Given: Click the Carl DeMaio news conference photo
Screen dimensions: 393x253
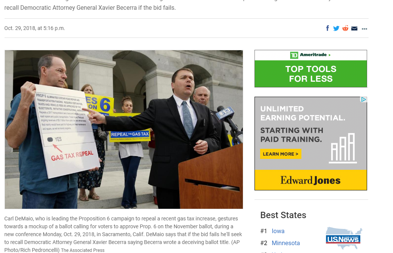Looking at the screenshot, I should (123, 129).
